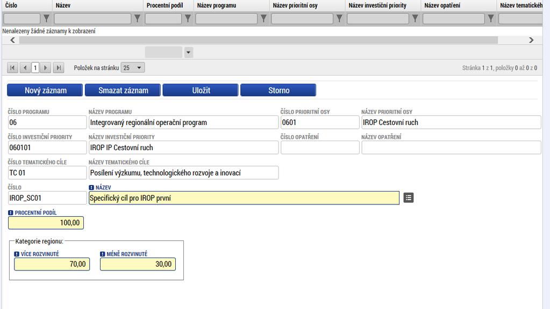Sort by the Název opatření column header
The width and height of the screenshot is (550, 309).
tap(442, 5)
